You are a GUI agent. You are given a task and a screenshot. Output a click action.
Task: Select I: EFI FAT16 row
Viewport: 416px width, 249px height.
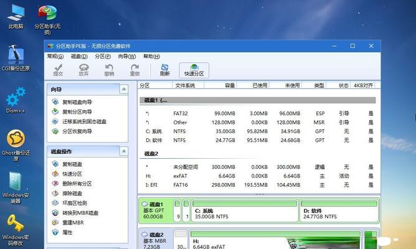[x=258, y=185]
